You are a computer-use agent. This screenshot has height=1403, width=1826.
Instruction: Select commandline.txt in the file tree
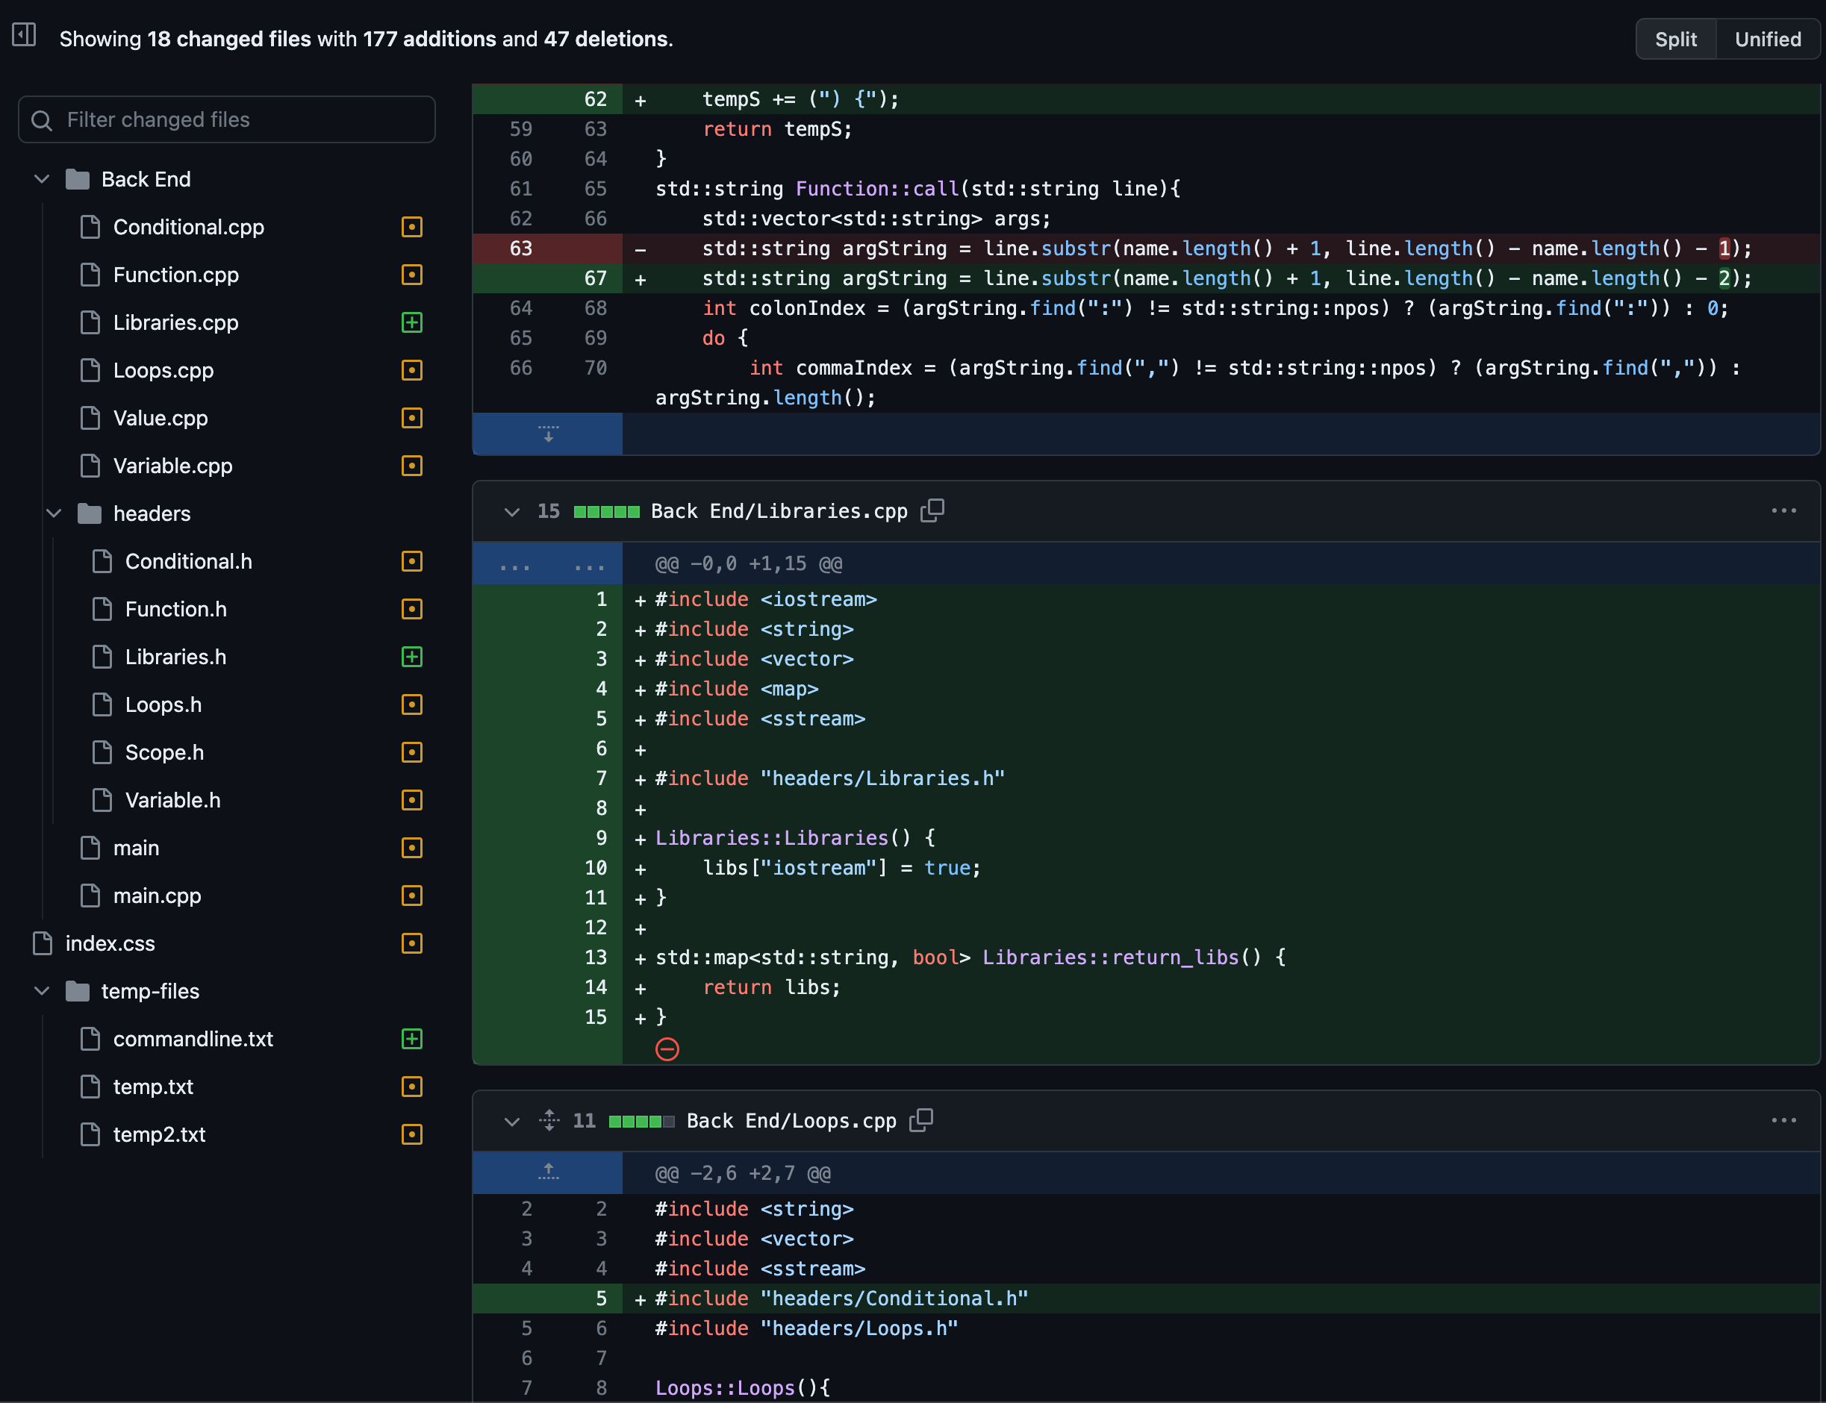[193, 1038]
